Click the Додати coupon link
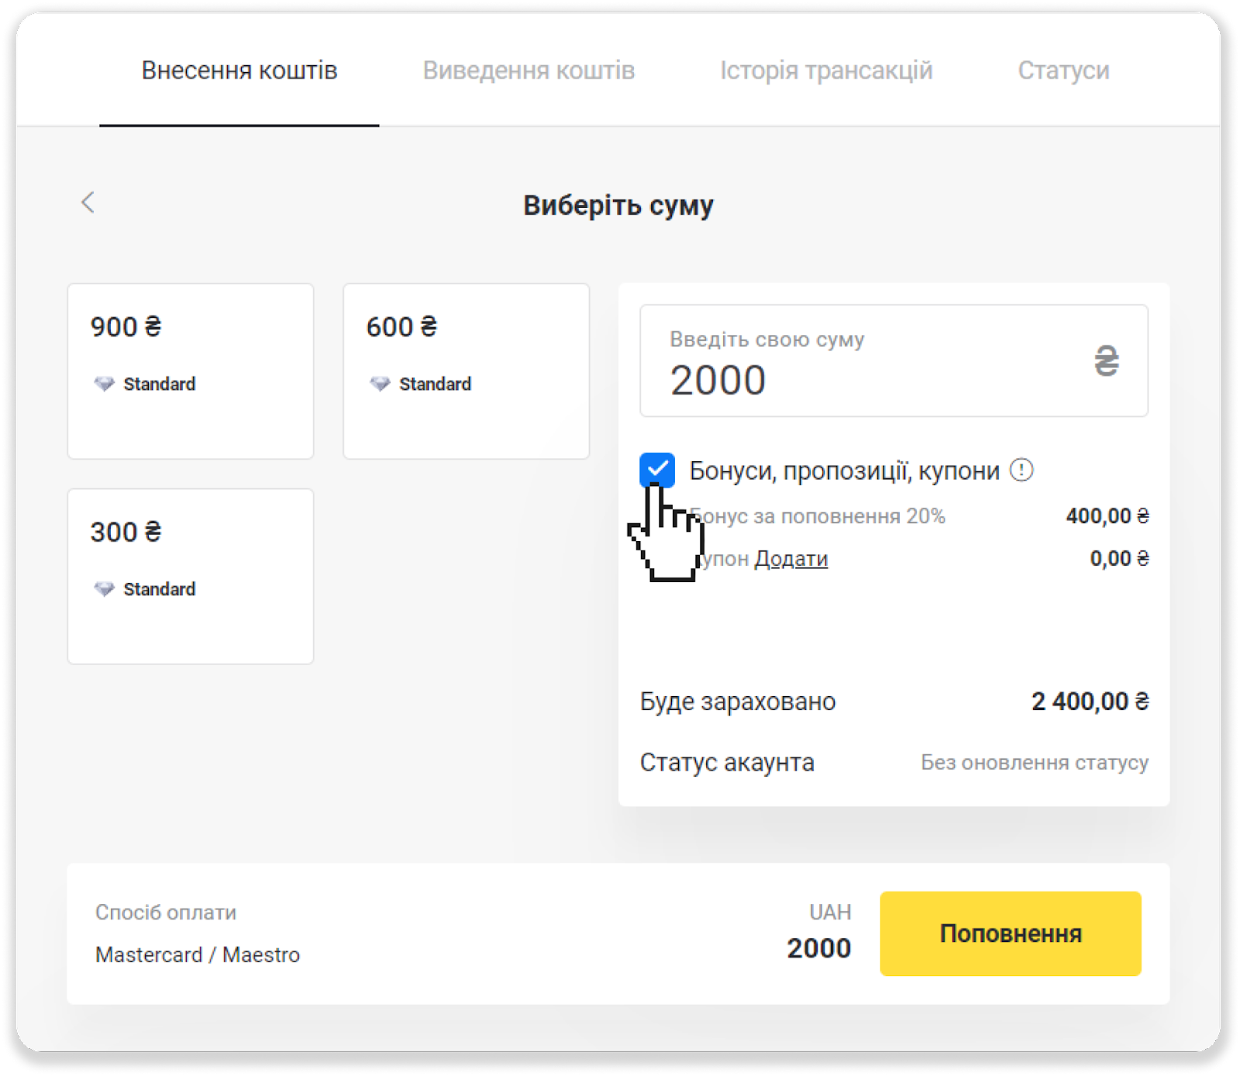 (791, 559)
